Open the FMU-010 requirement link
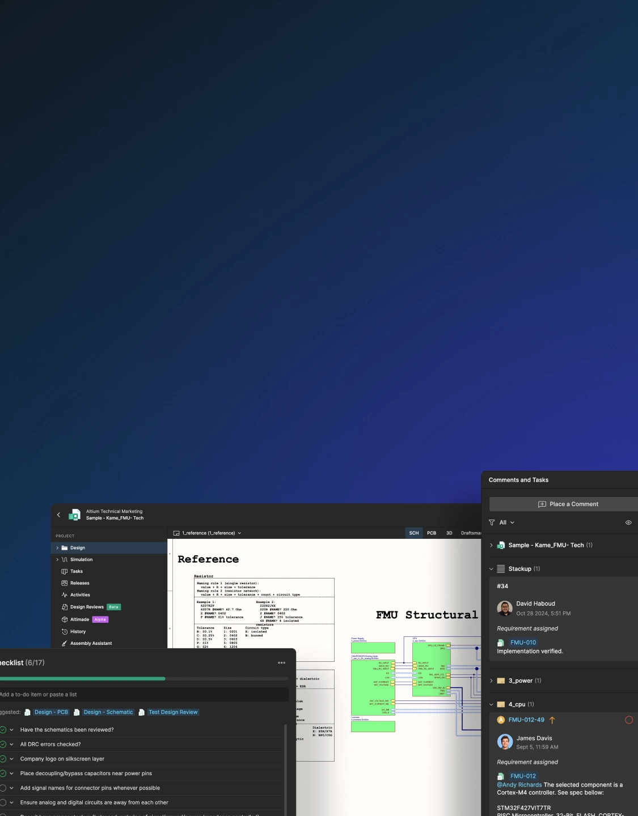 523,643
